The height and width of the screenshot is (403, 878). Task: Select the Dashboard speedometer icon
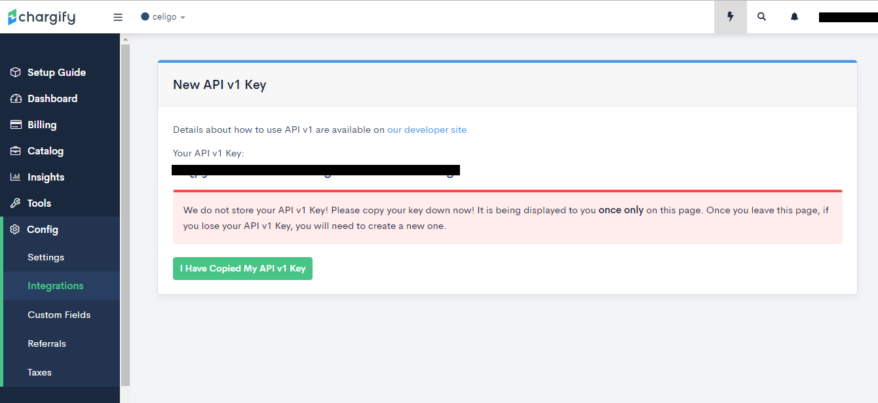14,98
